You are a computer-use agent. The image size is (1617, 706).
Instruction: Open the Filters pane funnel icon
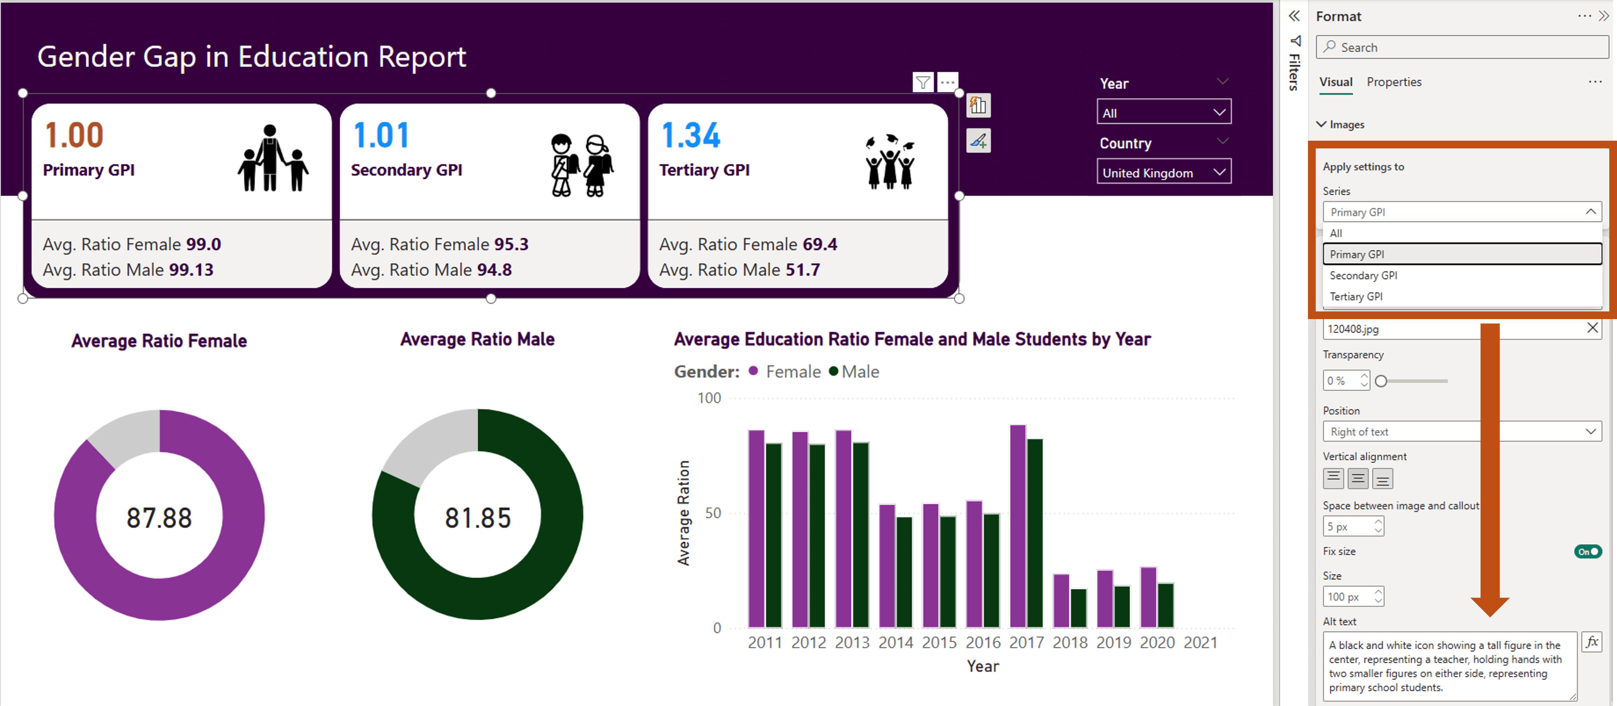(x=1295, y=41)
